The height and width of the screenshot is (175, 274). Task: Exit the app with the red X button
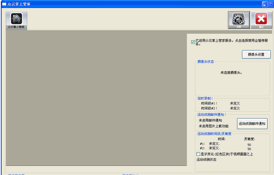261,20
